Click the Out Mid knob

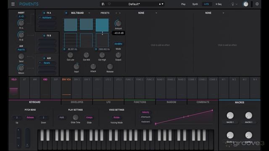pos(86,55)
